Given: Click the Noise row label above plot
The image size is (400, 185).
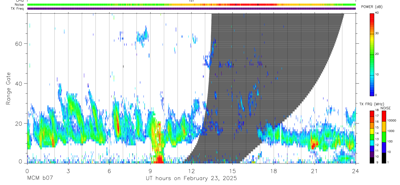Looking at the screenshot, I should (x=19, y=5).
